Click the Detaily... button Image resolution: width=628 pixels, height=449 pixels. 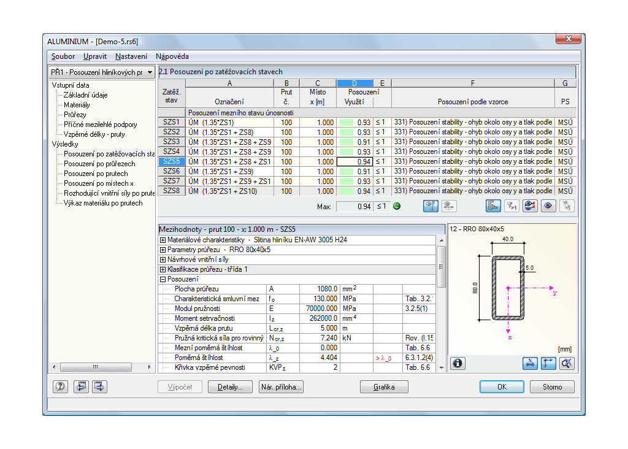coord(230,387)
